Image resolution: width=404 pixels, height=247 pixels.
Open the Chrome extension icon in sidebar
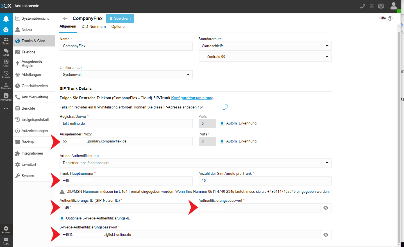click(6, 30)
